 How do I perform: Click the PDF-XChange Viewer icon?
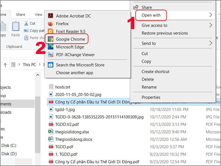tap(51, 55)
